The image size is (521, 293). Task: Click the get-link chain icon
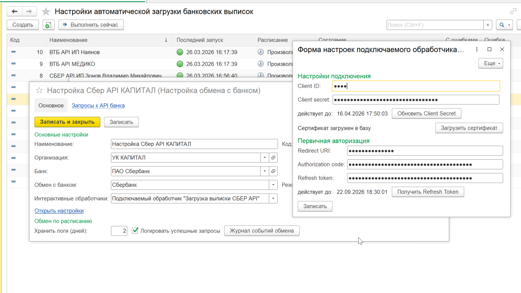pos(513,11)
